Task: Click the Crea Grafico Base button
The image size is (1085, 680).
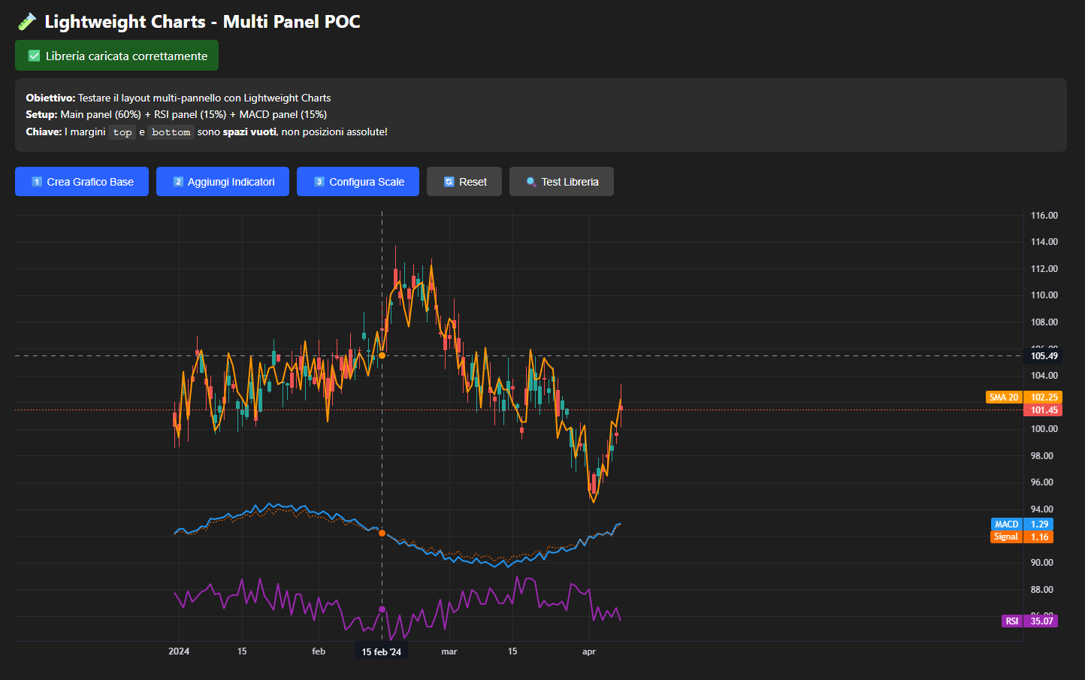Action: coord(82,182)
